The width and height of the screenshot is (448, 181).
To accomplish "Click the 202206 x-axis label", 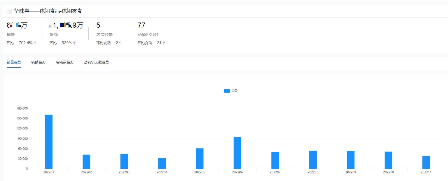I will [x=237, y=172].
